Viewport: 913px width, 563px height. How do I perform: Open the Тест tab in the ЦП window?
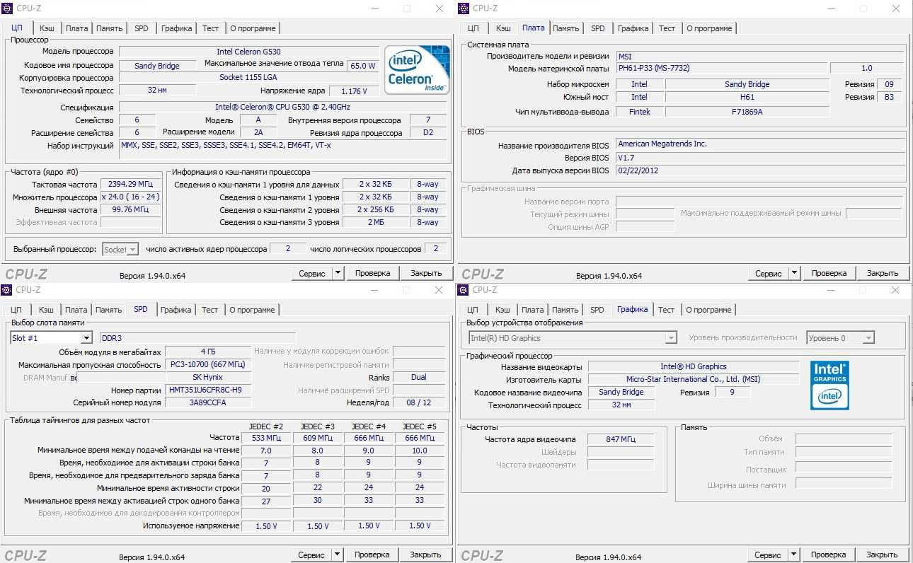coord(211,28)
